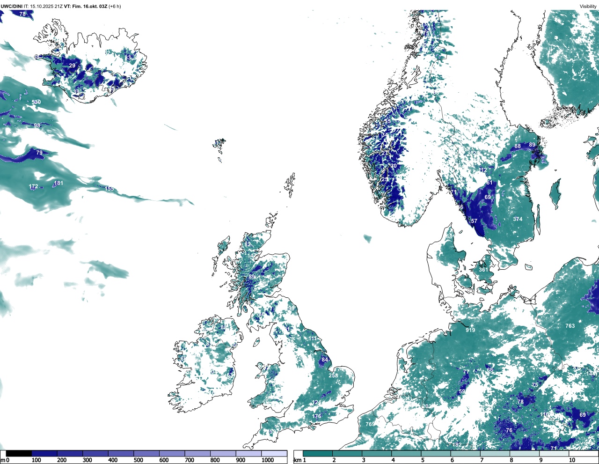Click the '176' value near England's south coast
599x464 pixels.
coord(317,416)
